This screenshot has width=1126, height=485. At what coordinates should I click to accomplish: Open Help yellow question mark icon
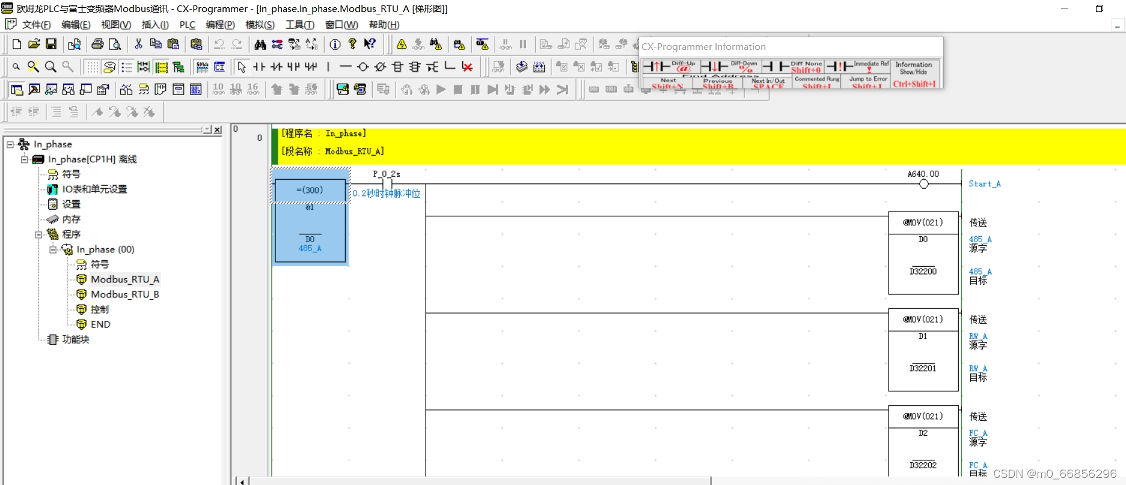[352, 44]
